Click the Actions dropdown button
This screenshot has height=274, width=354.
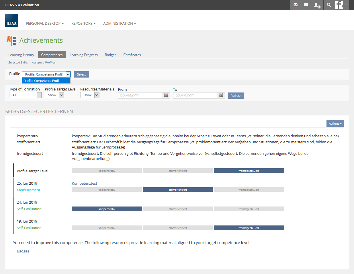335,124
